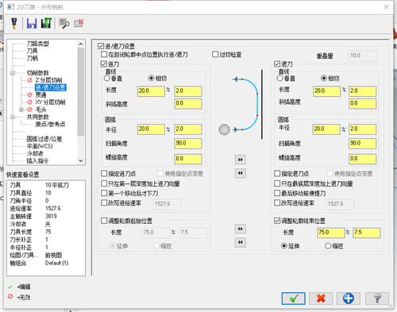Open 毛头 page in tree

click(x=40, y=110)
